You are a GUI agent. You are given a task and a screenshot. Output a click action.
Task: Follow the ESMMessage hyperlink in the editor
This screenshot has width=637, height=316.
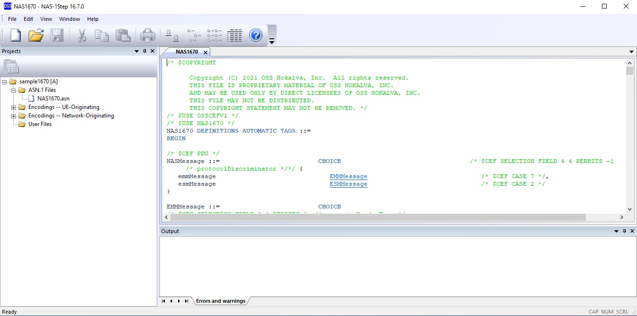pyautogui.click(x=348, y=184)
